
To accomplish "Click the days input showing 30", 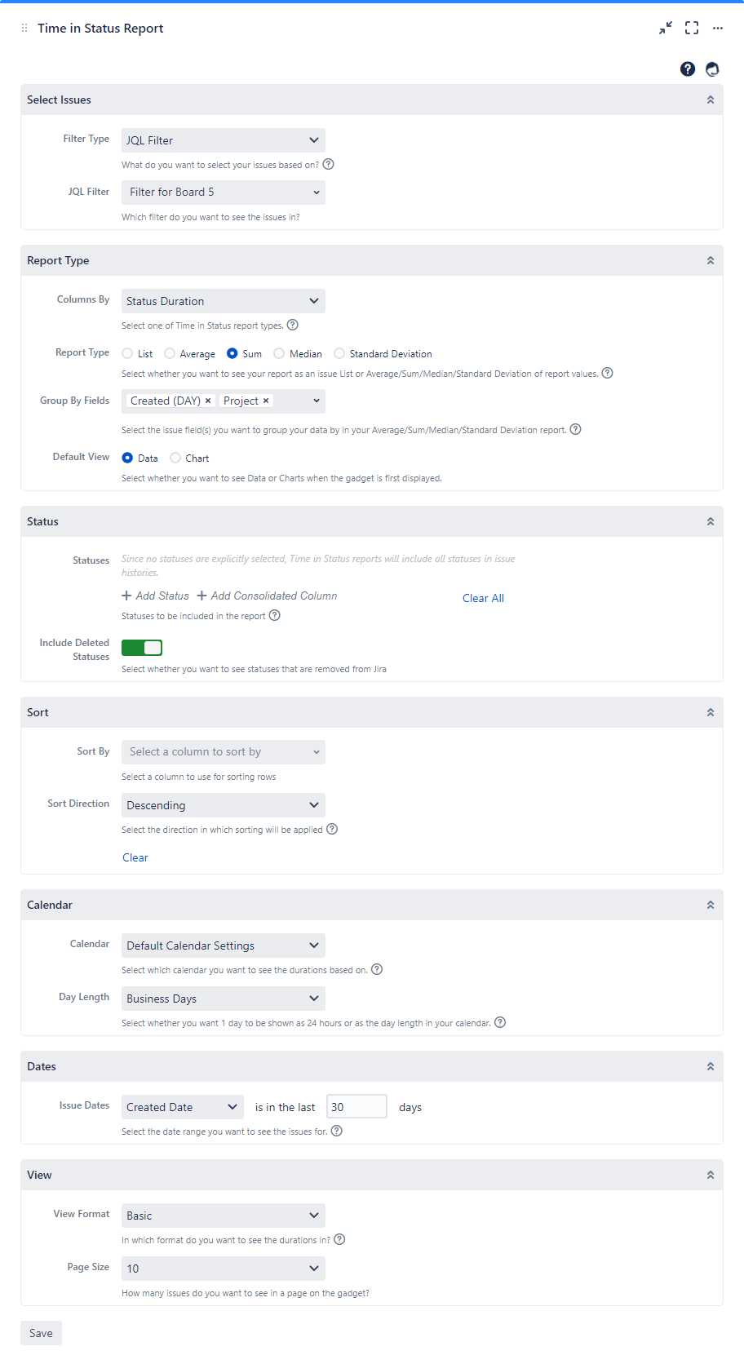I will [356, 1106].
